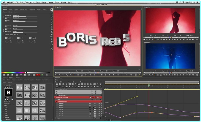Pick a hue from the rainbow color bar
This screenshot has width=201, height=122.
[x=13, y=73]
